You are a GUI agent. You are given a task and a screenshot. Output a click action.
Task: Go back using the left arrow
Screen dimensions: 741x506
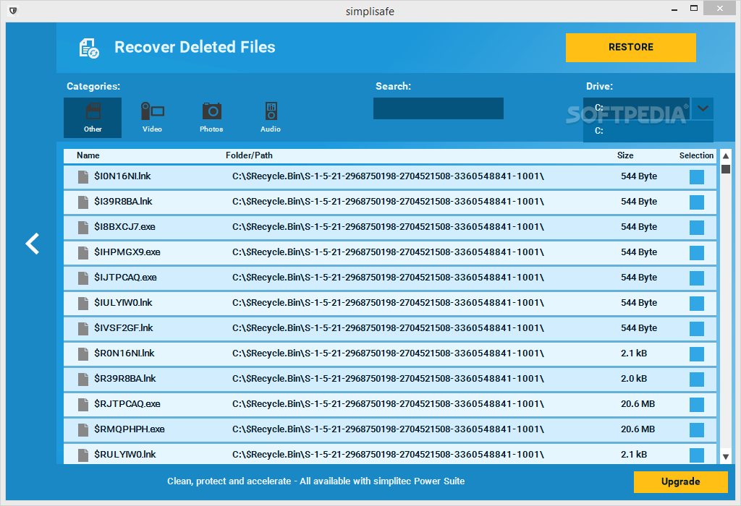click(32, 244)
